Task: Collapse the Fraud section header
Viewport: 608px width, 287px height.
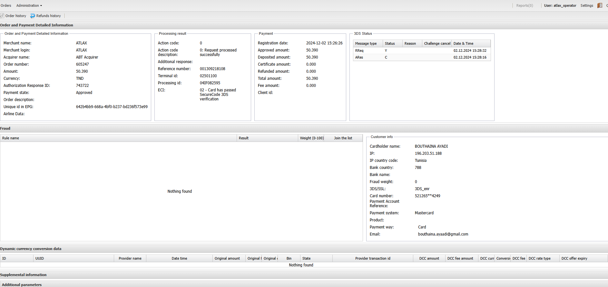Action: coord(5,128)
